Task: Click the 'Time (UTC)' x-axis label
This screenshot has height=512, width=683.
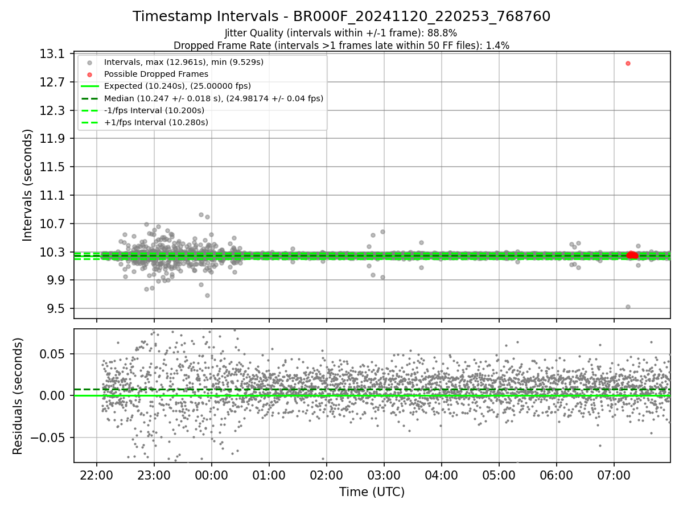Action: click(x=372, y=492)
